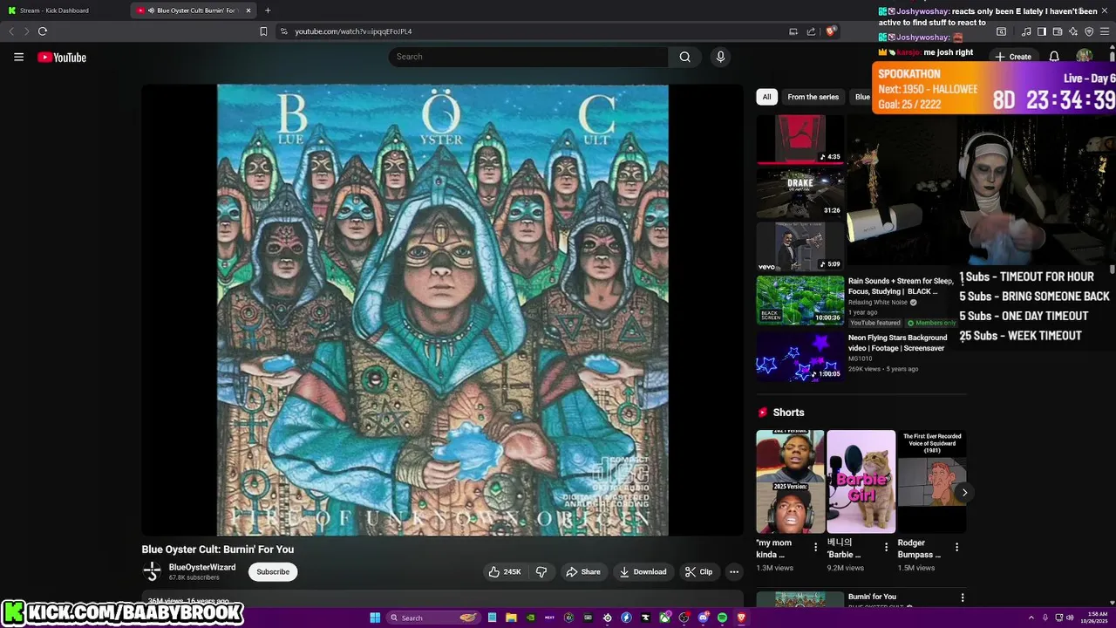This screenshot has width=1116, height=628.
Task: Subscribe to BlueOysterWizard channel
Action: (x=273, y=572)
